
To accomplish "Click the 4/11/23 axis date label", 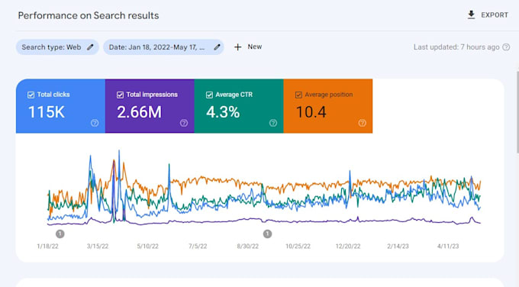I will tap(448, 247).
